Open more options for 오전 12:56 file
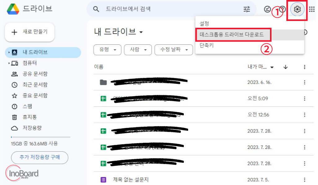The image size is (318, 185). [304, 115]
